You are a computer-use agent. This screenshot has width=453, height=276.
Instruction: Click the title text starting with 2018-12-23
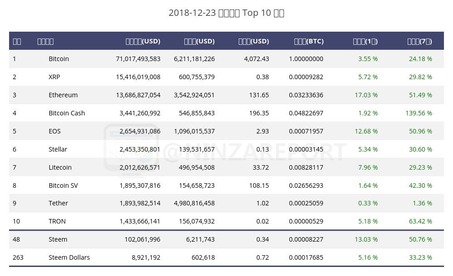click(x=226, y=13)
